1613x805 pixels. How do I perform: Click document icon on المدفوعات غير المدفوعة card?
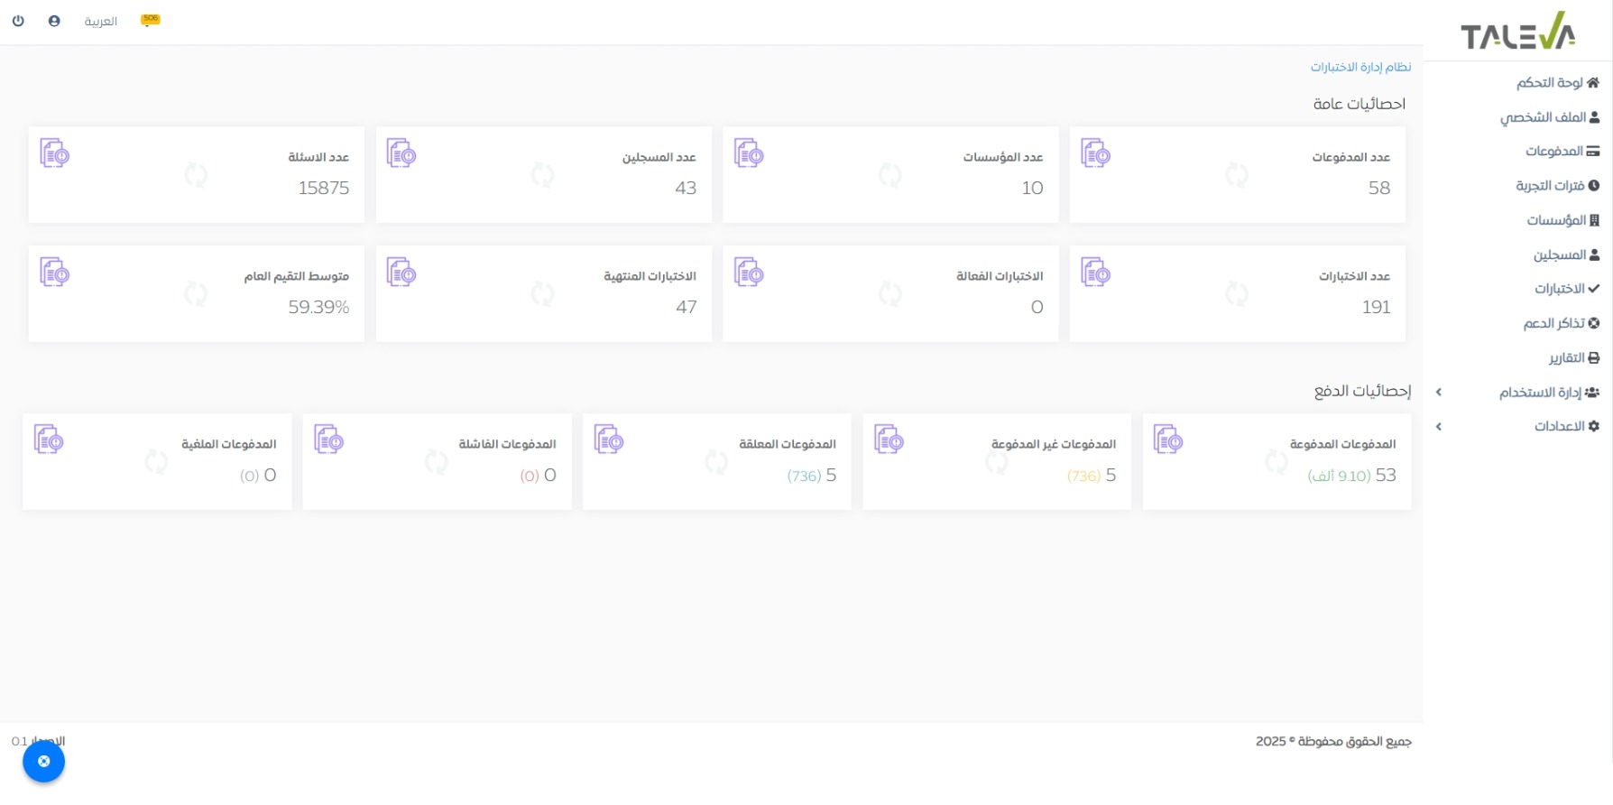[x=889, y=440]
